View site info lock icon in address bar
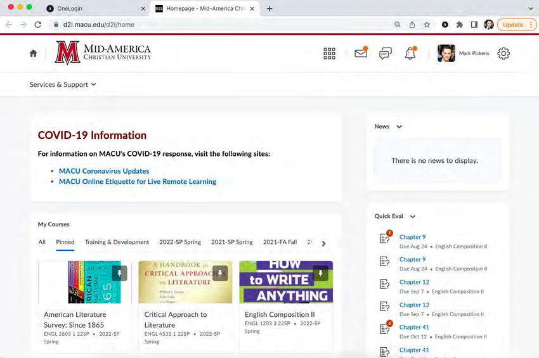This screenshot has height=358, width=539. (x=56, y=25)
